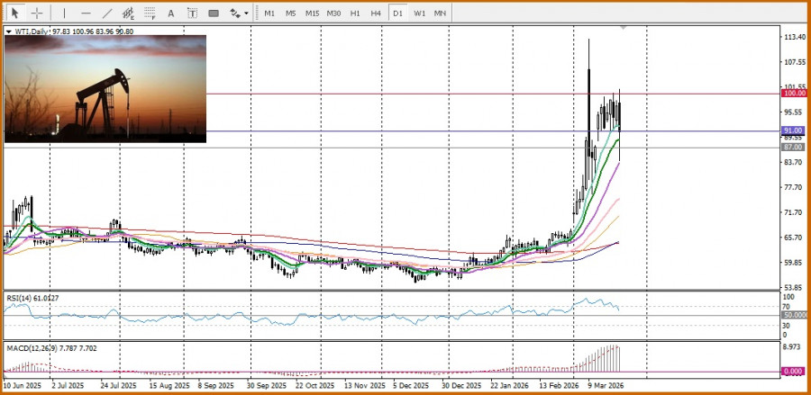
Task: Open the arrows and shapes dropdown
Action: [239, 13]
